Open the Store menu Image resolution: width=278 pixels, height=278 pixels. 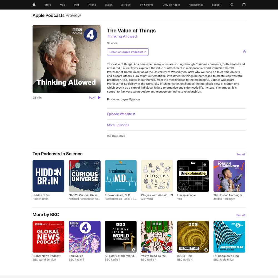pyautogui.click(x=48, y=5)
